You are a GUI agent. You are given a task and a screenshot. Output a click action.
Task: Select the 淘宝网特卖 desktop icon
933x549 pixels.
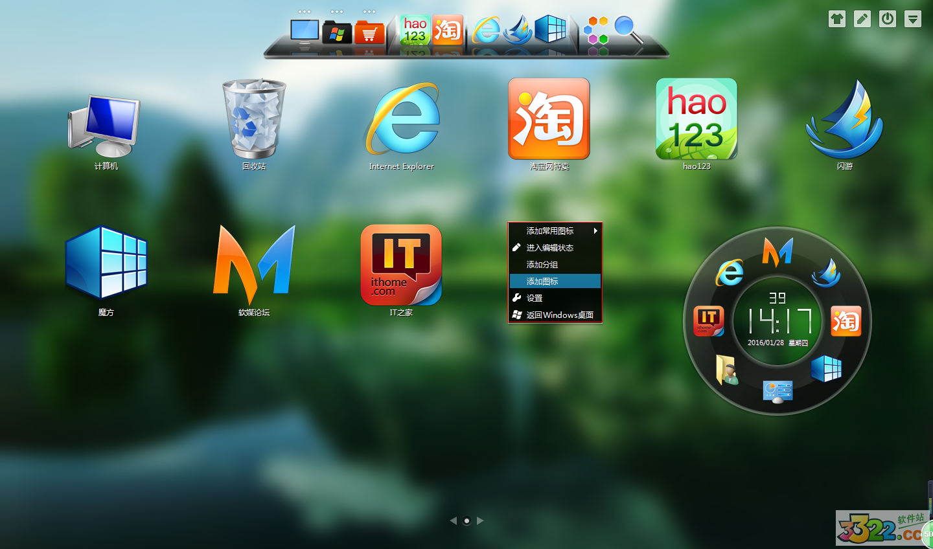point(549,124)
